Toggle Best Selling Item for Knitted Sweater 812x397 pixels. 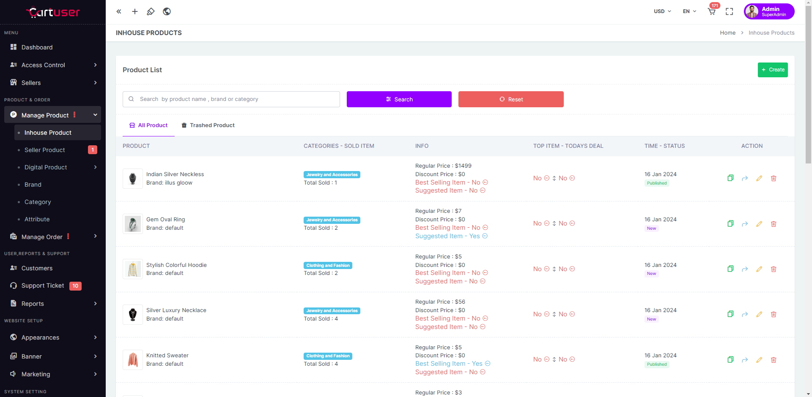(x=488, y=364)
